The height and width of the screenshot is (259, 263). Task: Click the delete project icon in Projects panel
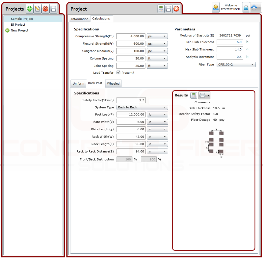45,9
